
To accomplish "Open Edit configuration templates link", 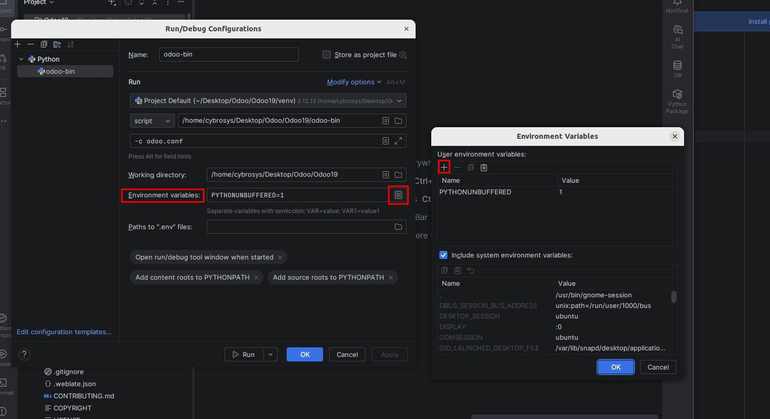I will click(64, 332).
